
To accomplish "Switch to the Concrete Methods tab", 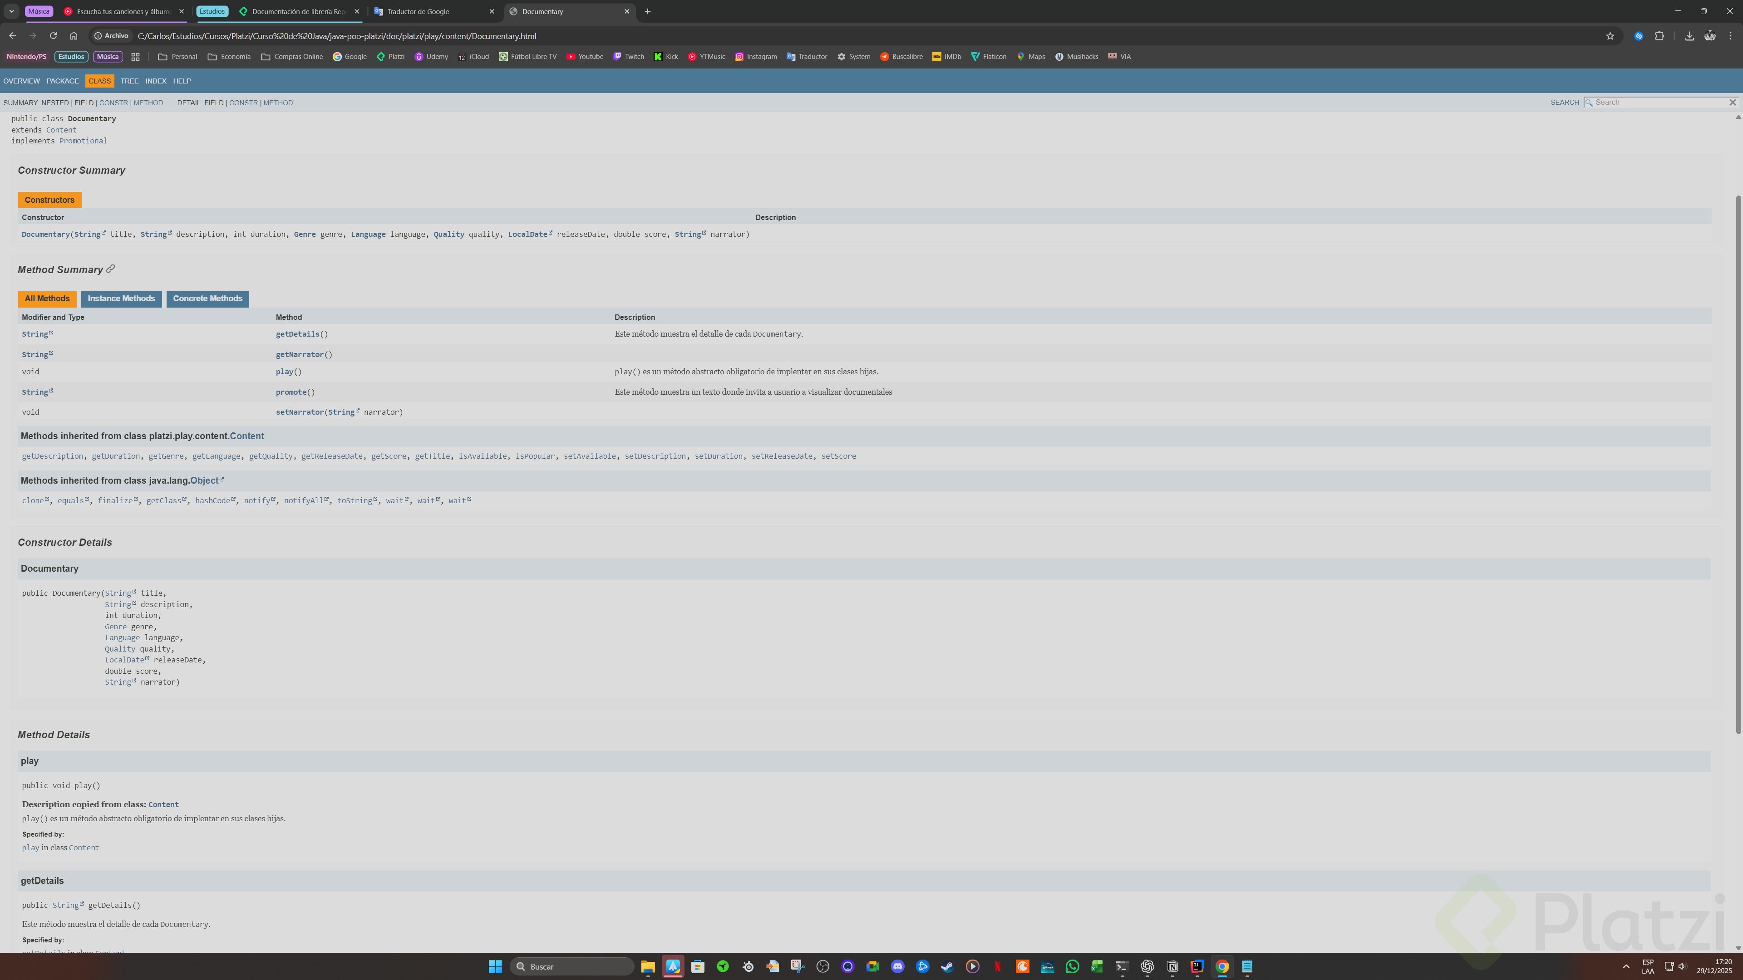I will pos(207,299).
